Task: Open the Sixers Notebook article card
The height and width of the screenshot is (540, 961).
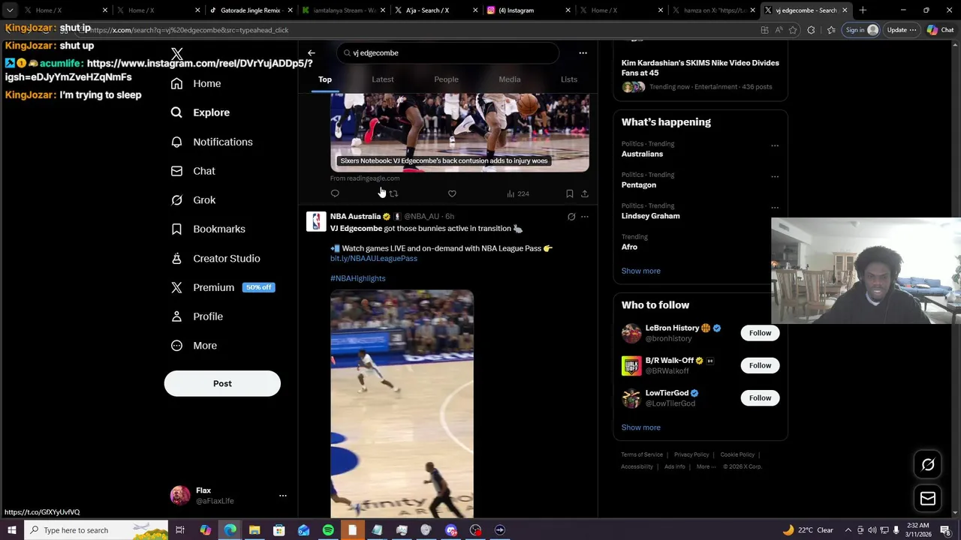Action: coord(459,132)
